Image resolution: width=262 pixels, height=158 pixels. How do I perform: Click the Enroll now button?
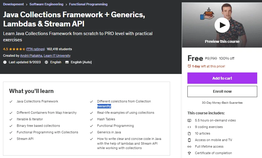pyautogui.click(x=222, y=91)
